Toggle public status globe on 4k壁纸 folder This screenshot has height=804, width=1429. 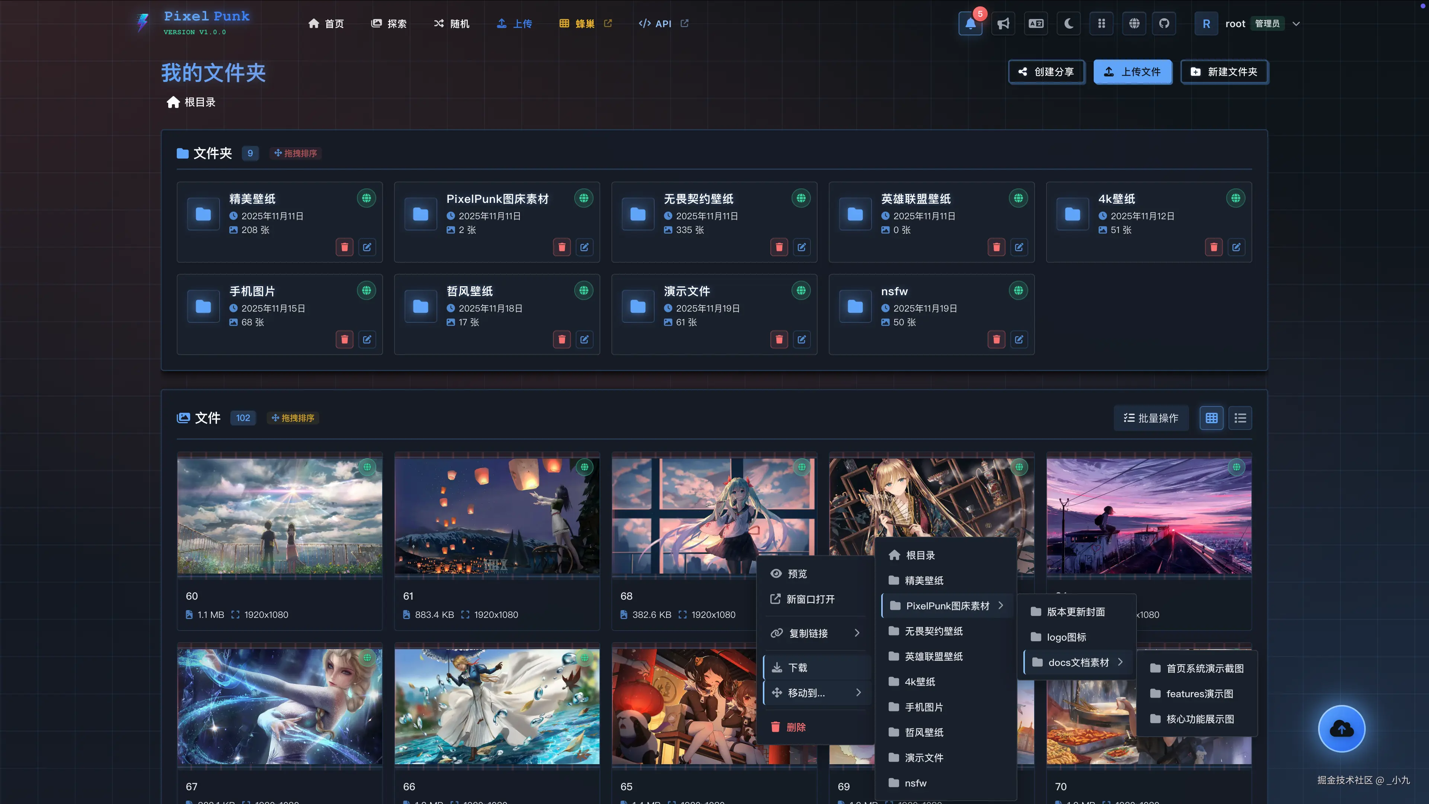pyautogui.click(x=1235, y=198)
